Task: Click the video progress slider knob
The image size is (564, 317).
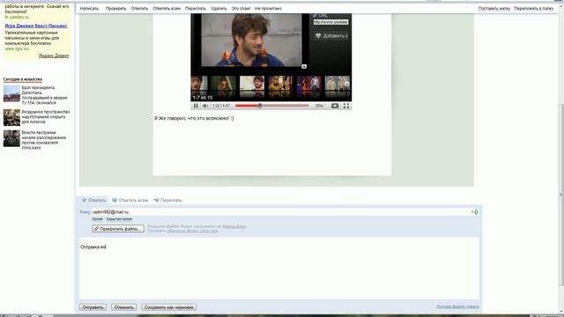Action: click(x=259, y=106)
